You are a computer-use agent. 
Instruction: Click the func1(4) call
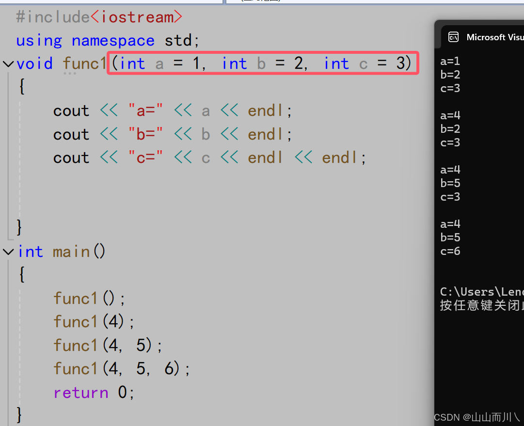point(94,322)
